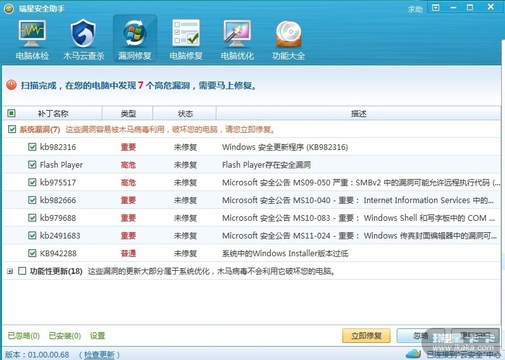Expand the 功能性更新(18) group

10,271
